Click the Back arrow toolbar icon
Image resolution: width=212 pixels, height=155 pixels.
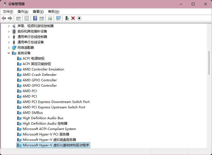[4, 18]
